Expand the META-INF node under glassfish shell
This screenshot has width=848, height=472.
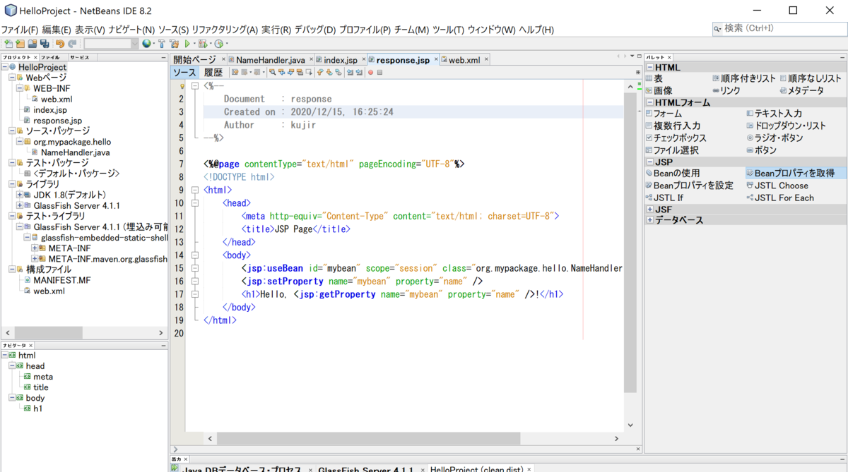pyautogui.click(x=35, y=248)
